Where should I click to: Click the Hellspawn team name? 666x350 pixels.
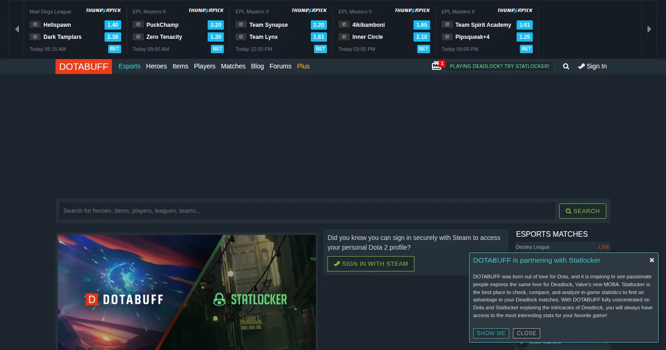(57, 25)
